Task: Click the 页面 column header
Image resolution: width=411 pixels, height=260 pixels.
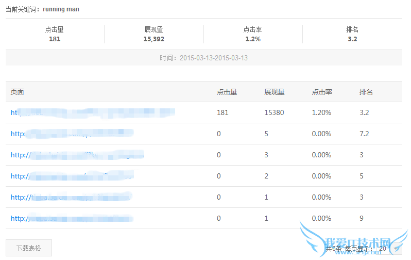Action: coord(18,92)
